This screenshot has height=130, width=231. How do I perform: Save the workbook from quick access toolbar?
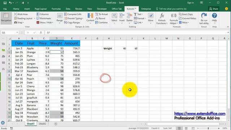coord(5,3)
